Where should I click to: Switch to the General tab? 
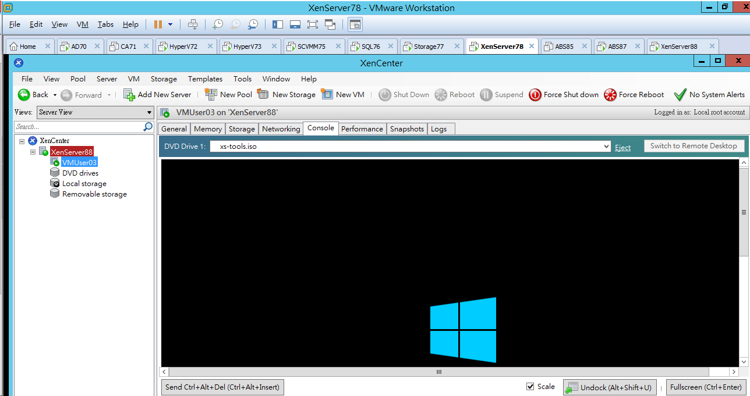(174, 129)
